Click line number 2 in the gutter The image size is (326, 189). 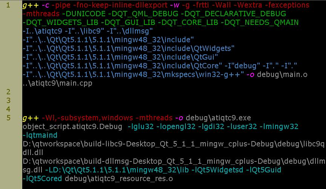(8, 92)
